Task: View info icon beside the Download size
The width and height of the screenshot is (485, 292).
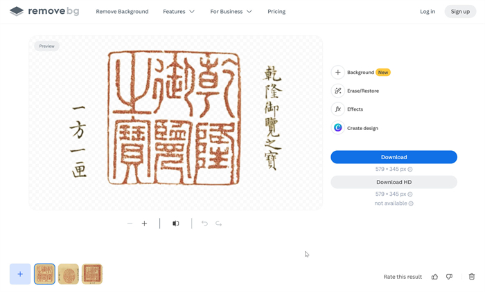Action: pos(410,170)
